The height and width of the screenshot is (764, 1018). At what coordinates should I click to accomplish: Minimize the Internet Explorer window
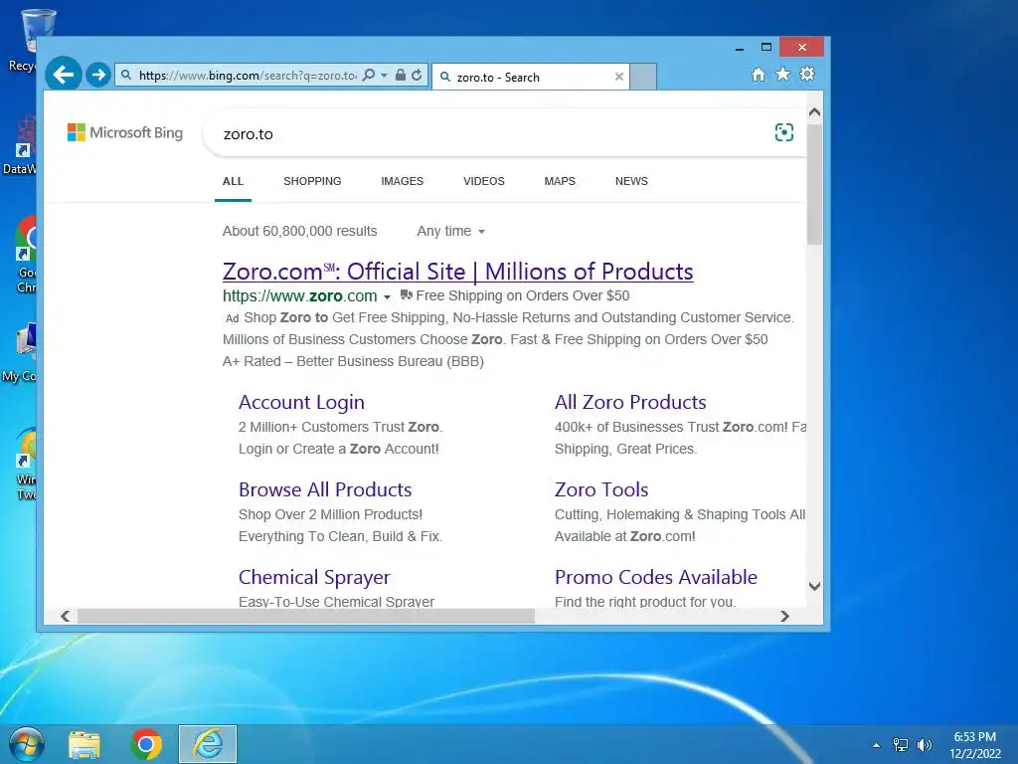740,48
